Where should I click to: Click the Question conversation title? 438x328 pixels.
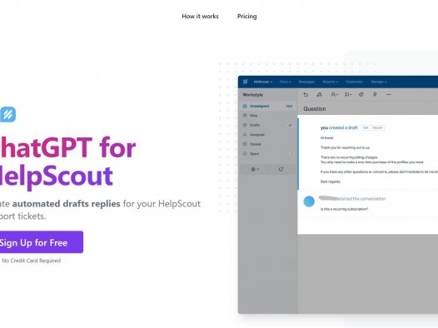pos(315,109)
